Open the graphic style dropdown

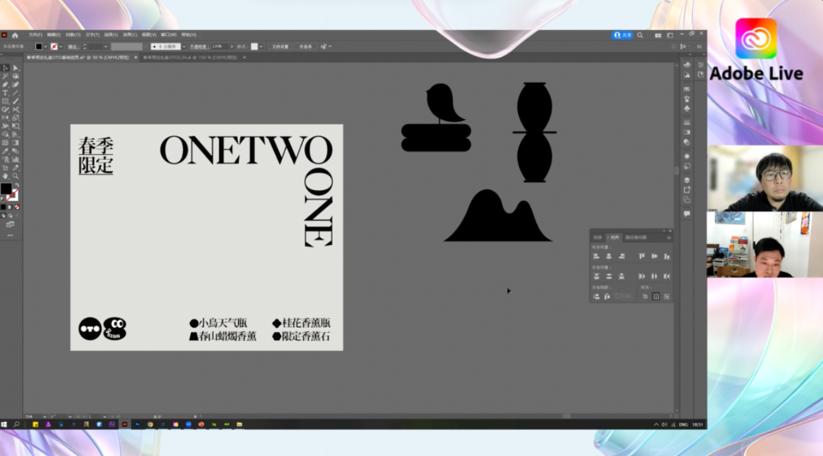point(261,47)
